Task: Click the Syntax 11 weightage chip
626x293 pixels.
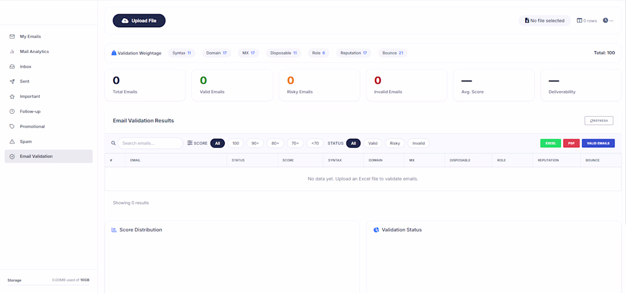Action: (181, 53)
